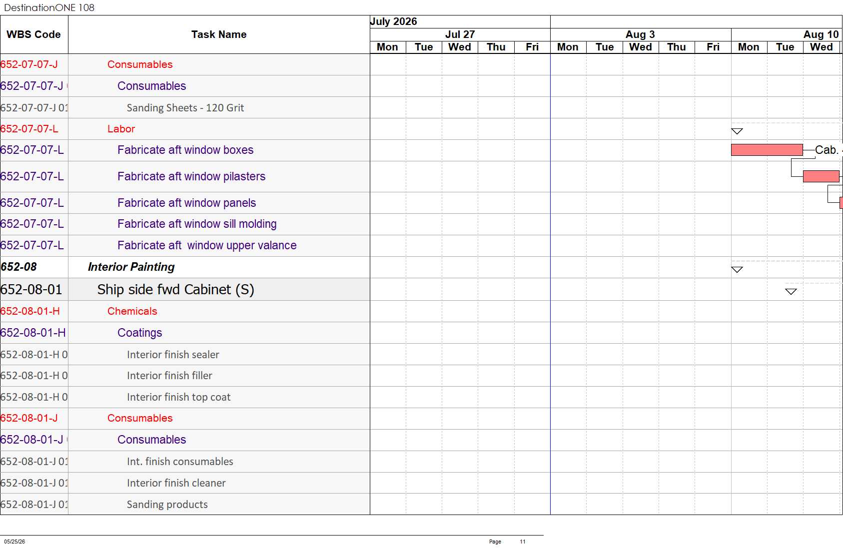Select the Interior finish sealer row
The width and height of the screenshot is (843, 548).
(x=185, y=354)
